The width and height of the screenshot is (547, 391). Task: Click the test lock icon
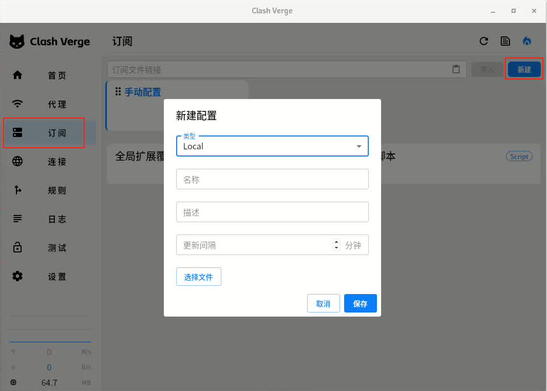coord(17,248)
